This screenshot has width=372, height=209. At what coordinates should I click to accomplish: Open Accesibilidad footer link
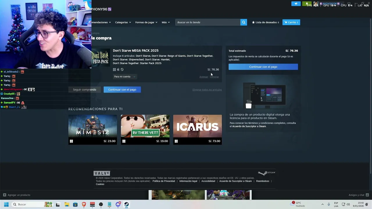point(208,181)
